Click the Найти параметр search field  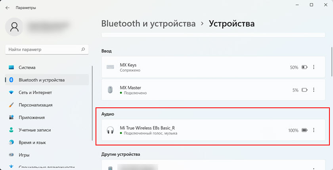43,50
